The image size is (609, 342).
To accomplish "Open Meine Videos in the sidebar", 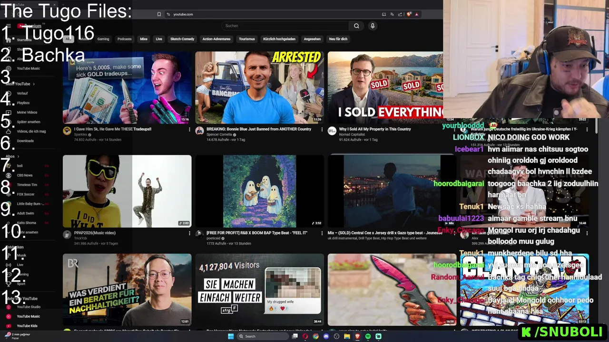I will (x=27, y=113).
